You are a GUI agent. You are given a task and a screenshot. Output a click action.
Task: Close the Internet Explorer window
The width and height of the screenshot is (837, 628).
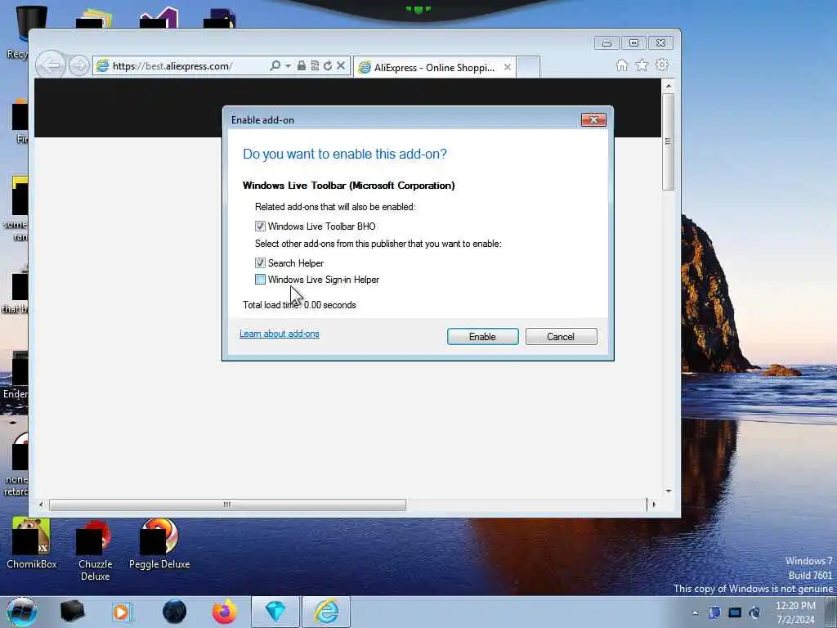[660, 43]
